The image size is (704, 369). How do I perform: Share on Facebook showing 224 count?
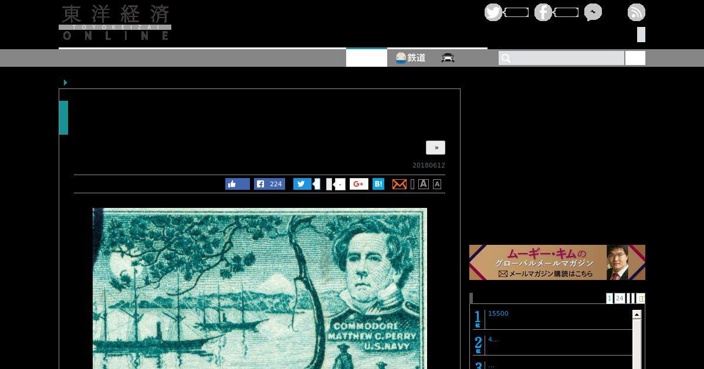click(x=269, y=184)
